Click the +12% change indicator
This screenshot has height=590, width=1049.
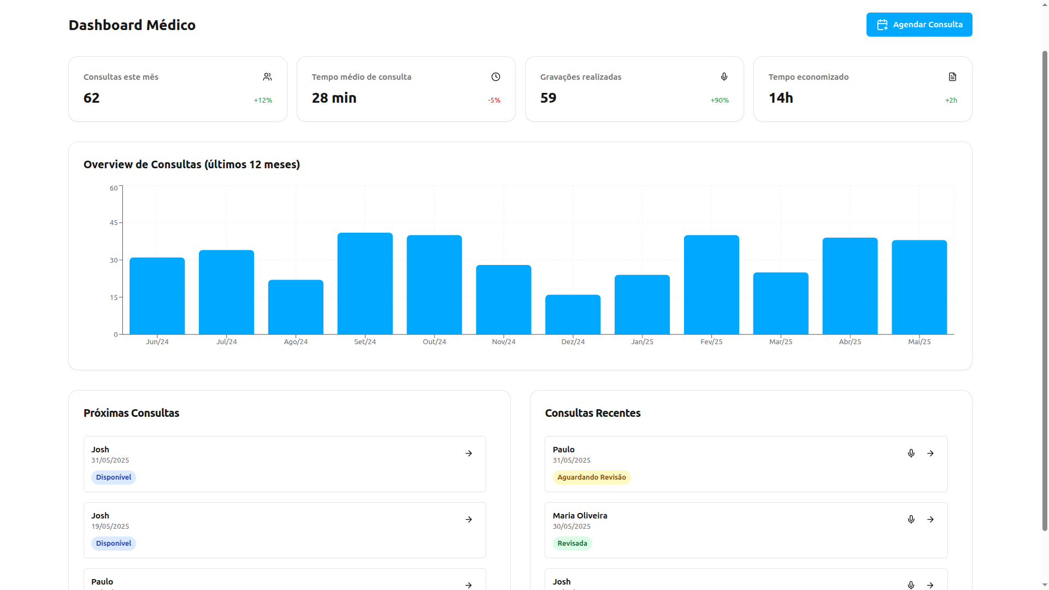tap(263, 101)
